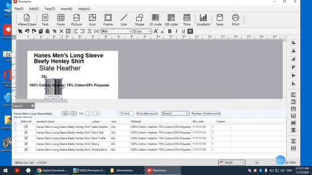Viewport: 312px width, 175px height.
Task: Toggle underline formatting
Action: pos(183,31)
